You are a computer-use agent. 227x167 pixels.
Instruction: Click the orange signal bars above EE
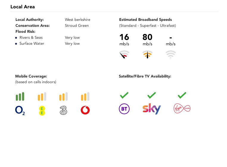[x=42, y=96]
